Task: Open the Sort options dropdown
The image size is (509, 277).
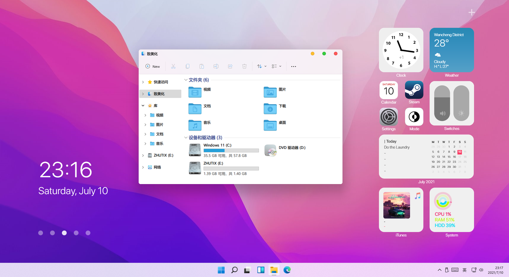Action: point(262,66)
